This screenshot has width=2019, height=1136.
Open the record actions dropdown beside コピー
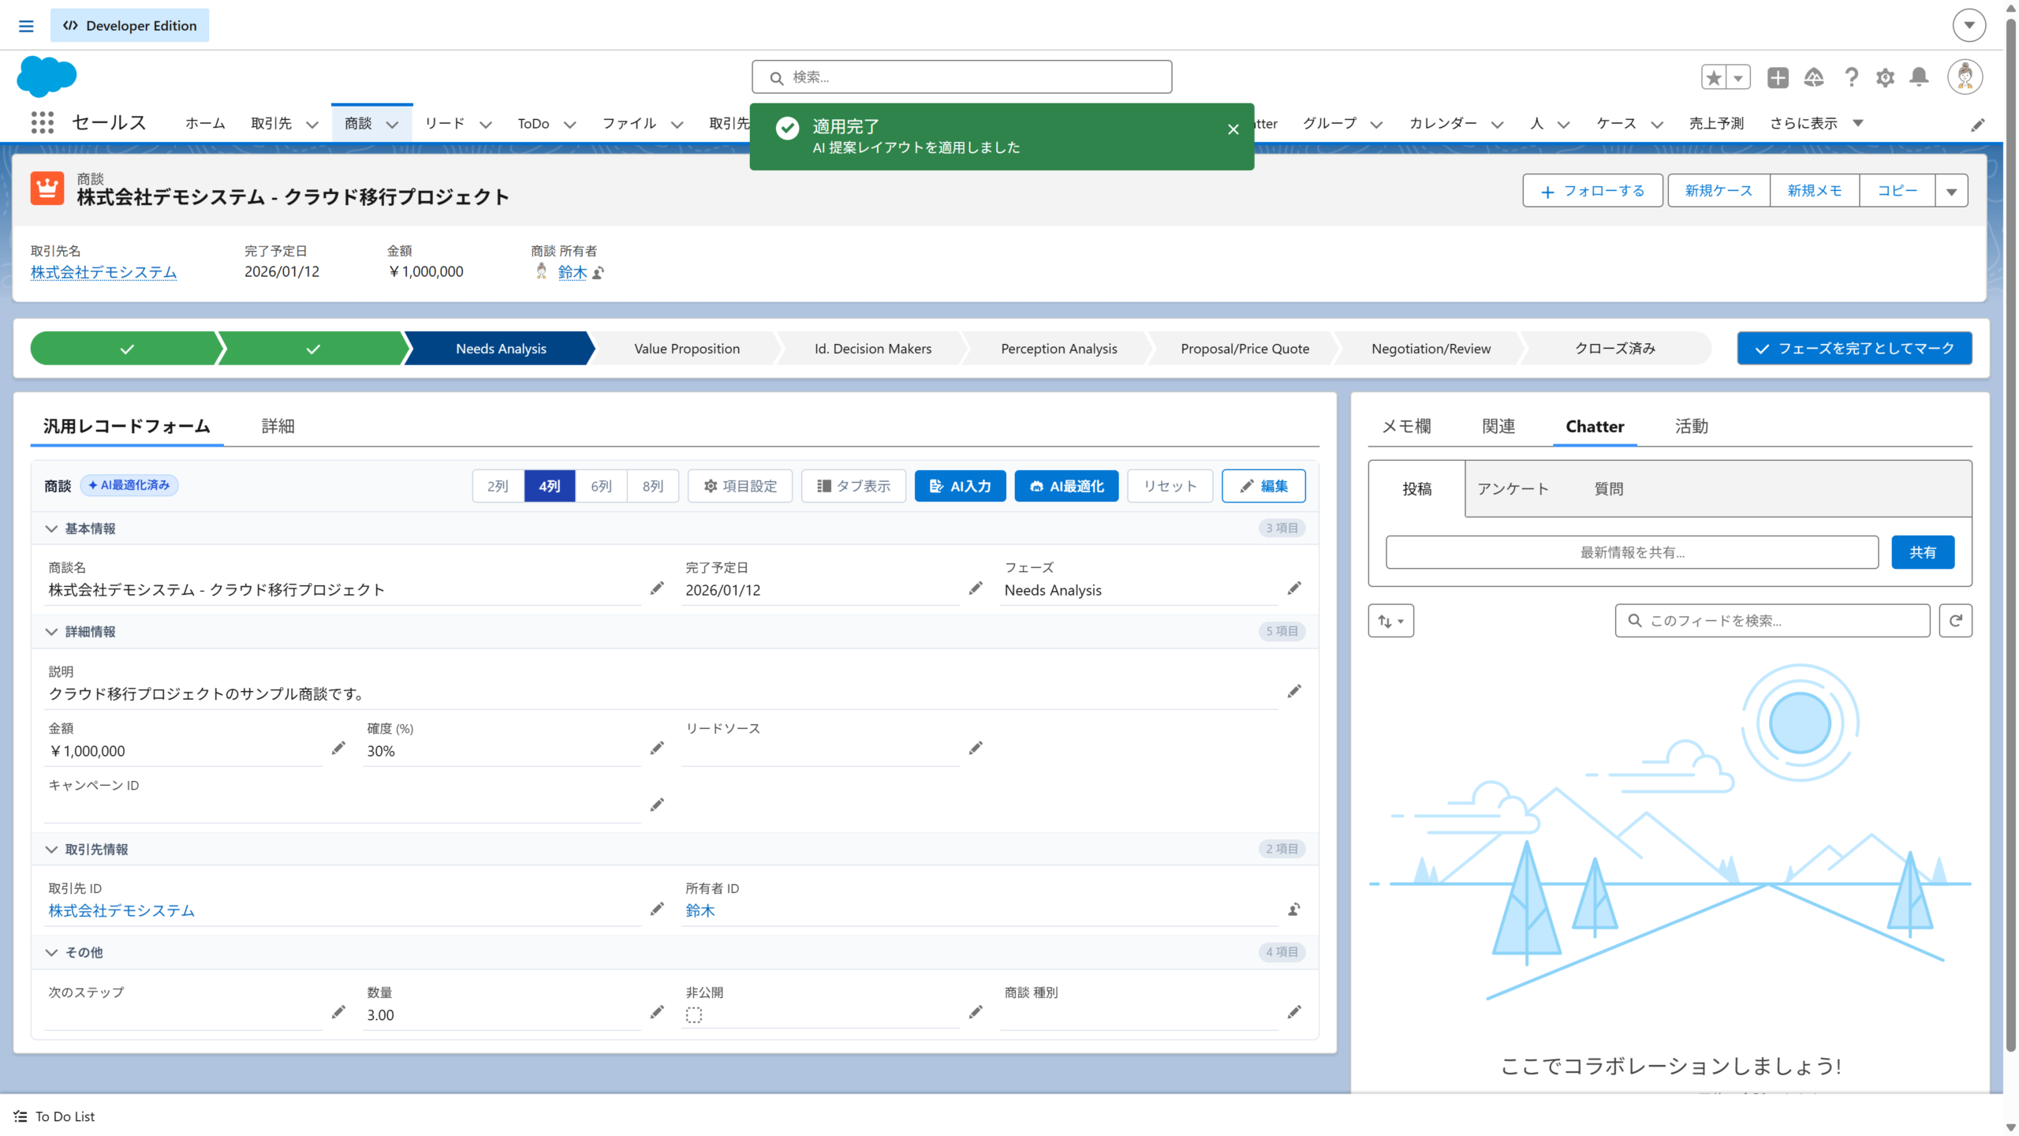click(x=1951, y=191)
